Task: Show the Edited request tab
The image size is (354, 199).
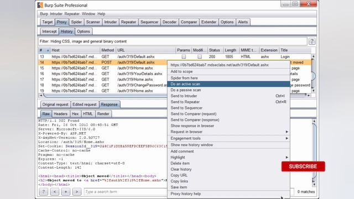Action: click(85, 104)
